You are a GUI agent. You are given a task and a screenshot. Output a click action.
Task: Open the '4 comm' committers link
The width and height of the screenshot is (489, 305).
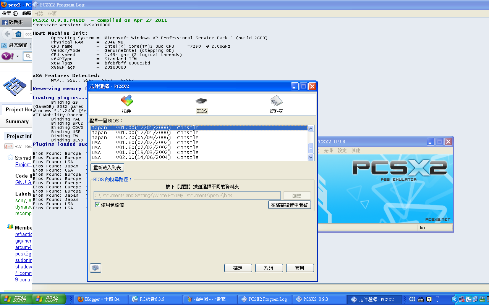(24, 273)
